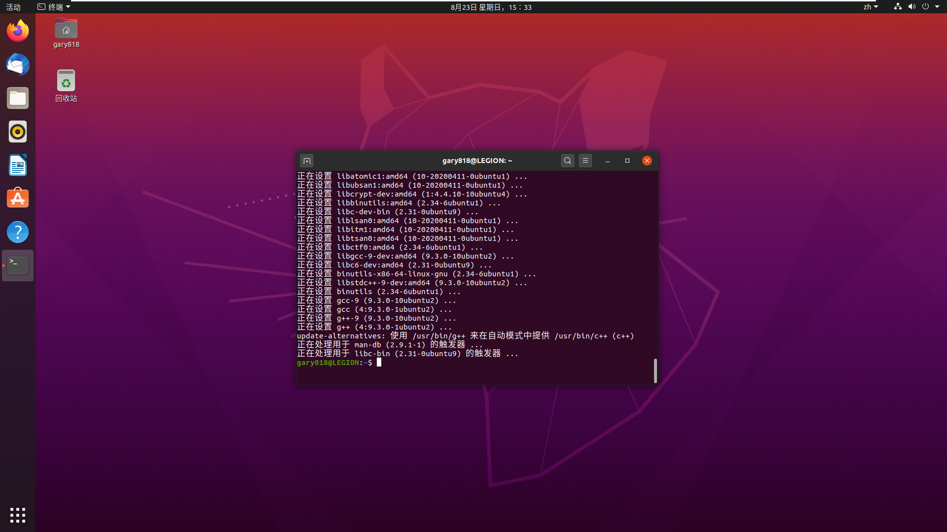Open Ubuntu Software store icon
This screenshot has height=532, width=947.
pos(18,199)
